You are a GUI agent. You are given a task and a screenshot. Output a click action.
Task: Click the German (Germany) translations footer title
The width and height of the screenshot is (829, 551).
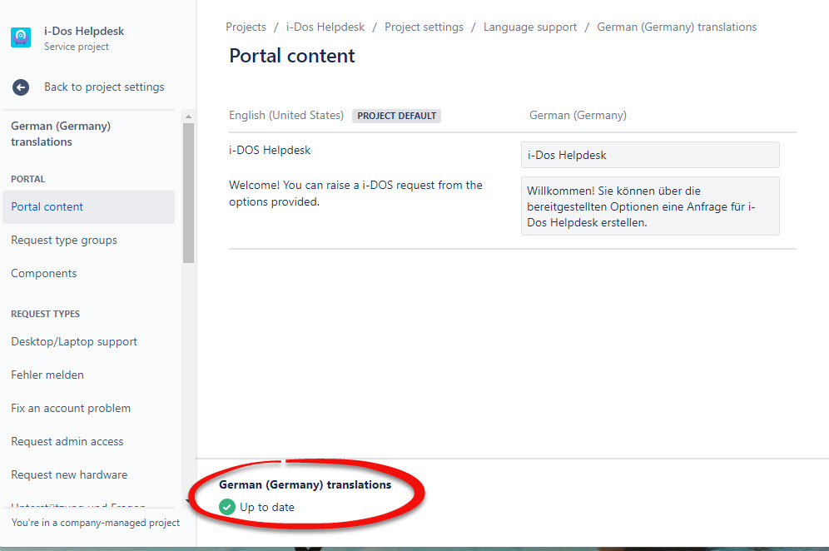coord(305,485)
